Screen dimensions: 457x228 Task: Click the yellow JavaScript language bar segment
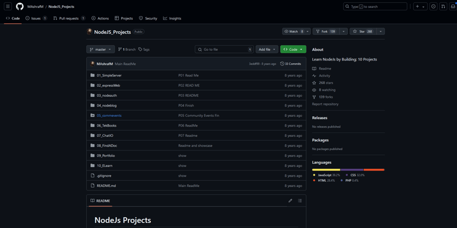click(326, 169)
